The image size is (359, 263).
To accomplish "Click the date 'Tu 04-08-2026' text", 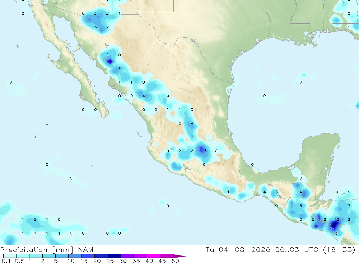I will point(238,249).
